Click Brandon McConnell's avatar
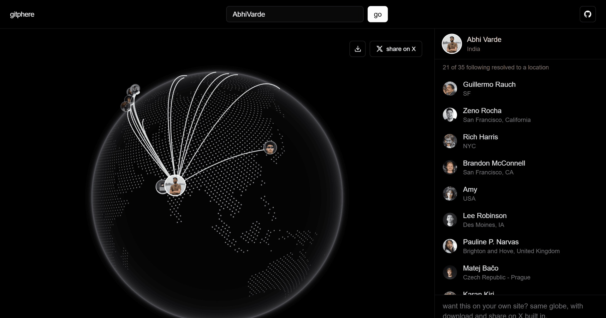 pyautogui.click(x=450, y=167)
